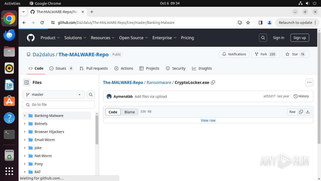Open more file actions ellipsis button

pyautogui.click(x=309, y=82)
